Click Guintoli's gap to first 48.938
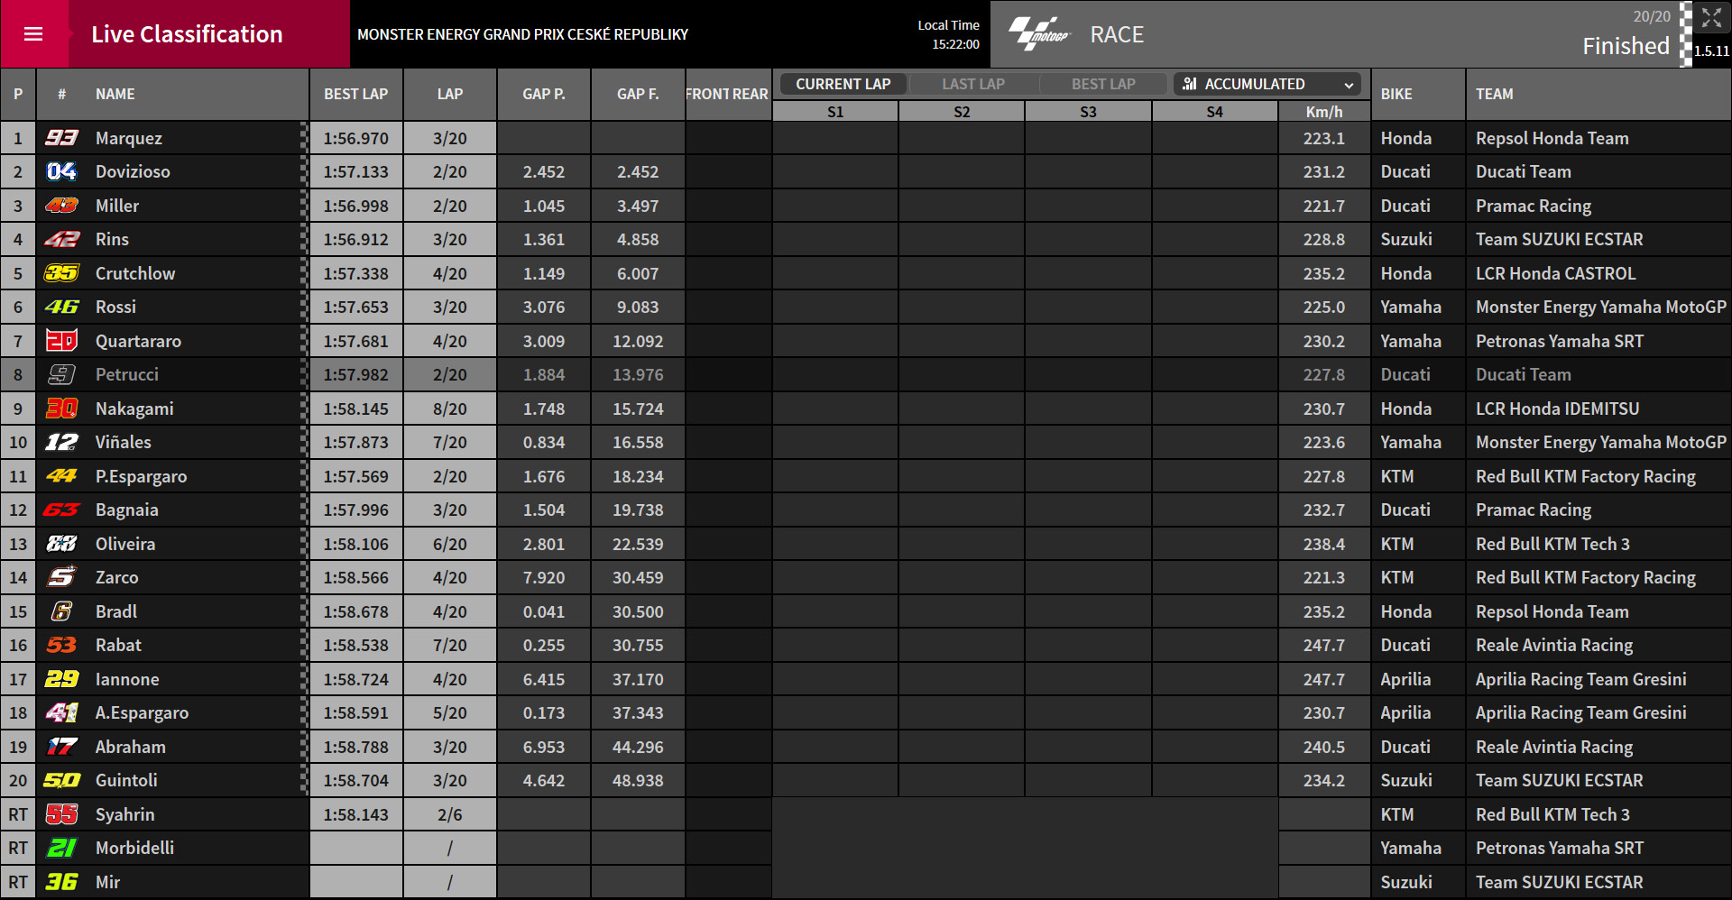 638,780
